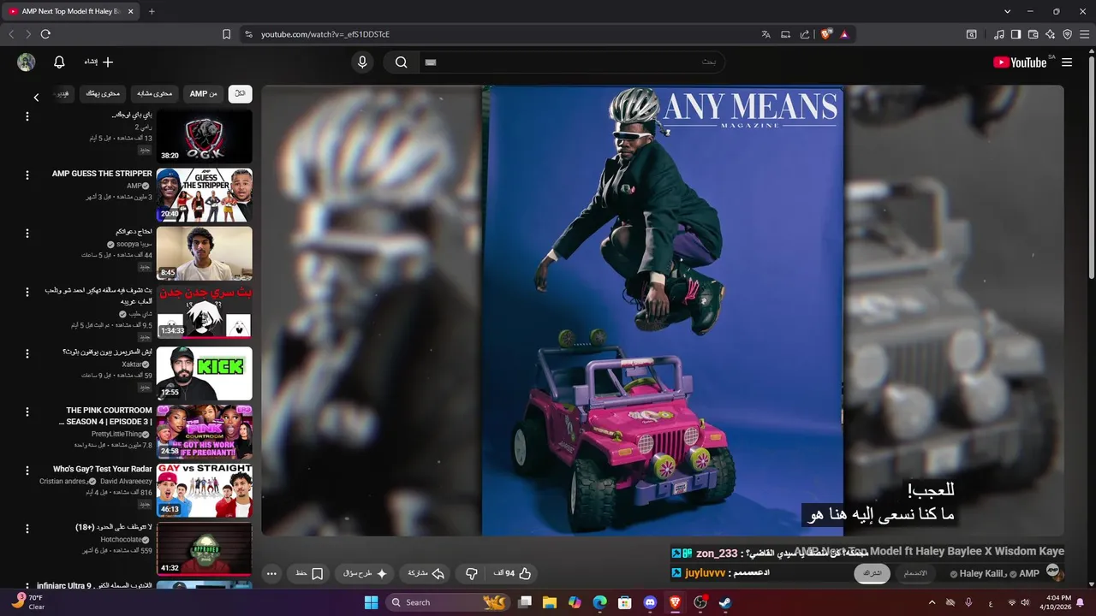Open the account avatar menu

pos(27,62)
